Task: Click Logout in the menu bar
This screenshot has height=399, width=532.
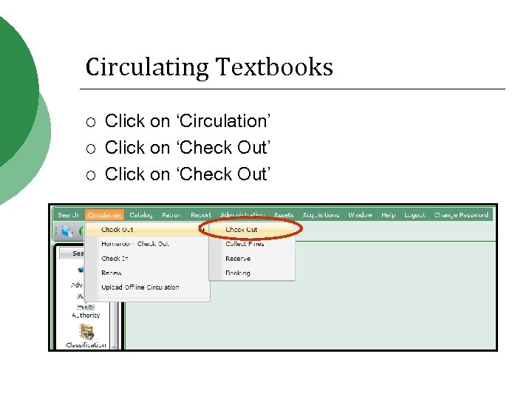Action: [415, 215]
